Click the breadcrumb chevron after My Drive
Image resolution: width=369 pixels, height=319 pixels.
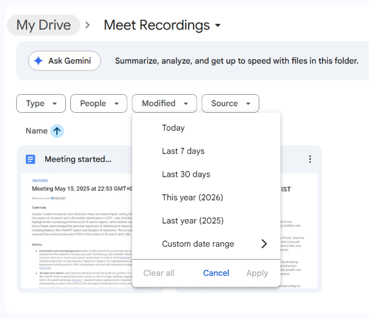tap(88, 25)
